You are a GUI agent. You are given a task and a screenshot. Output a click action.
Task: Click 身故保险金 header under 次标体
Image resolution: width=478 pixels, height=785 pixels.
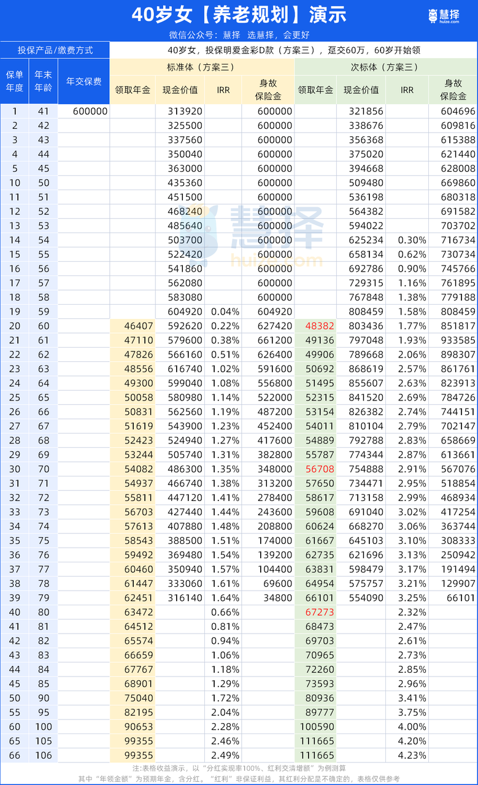pos(454,90)
